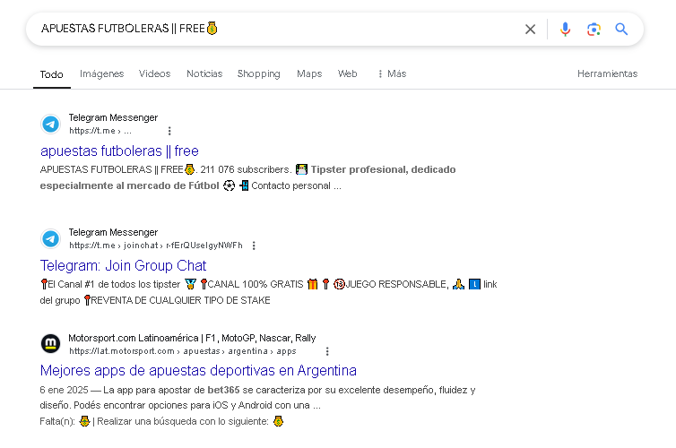This screenshot has height=448, width=676.
Task: Open options menu for first Telegram result
Action: click(169, 131)
